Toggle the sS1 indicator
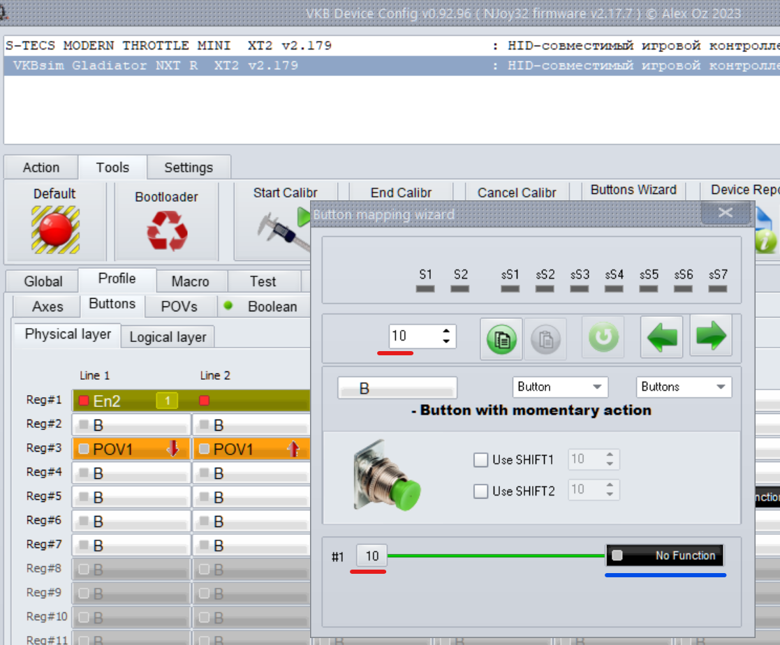 click(x=510, y=288)
